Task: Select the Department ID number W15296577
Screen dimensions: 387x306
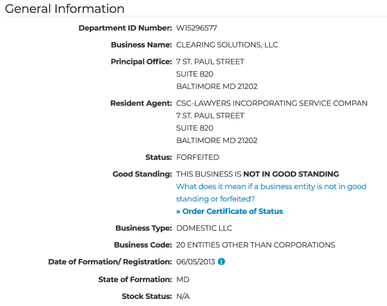Action: click(197, 28)
